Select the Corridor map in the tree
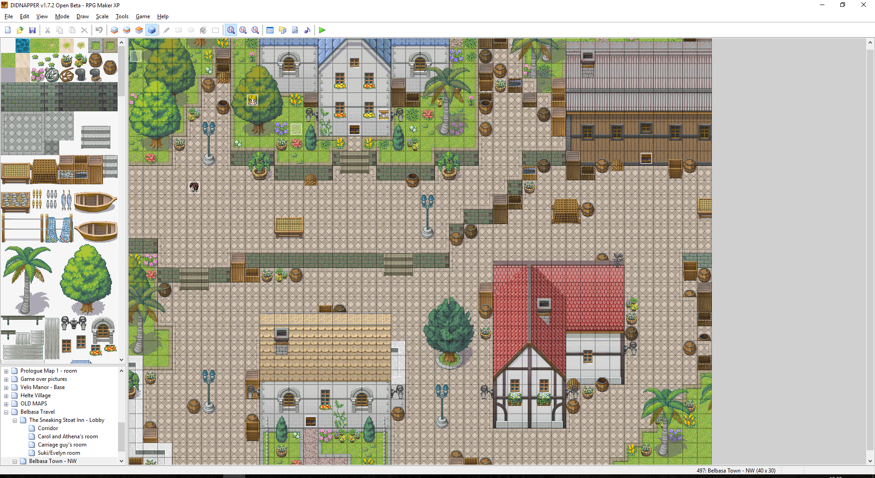 point(48,428)
